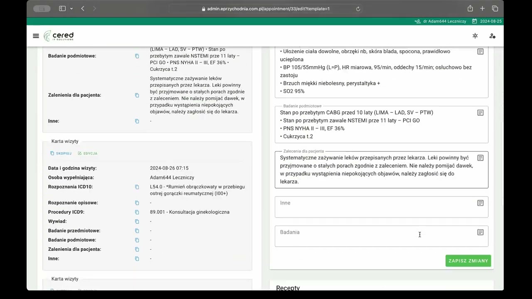Viewport: 532px width, 299px height.
Task: Click the browser address bar URL
Action: point(268,9)
